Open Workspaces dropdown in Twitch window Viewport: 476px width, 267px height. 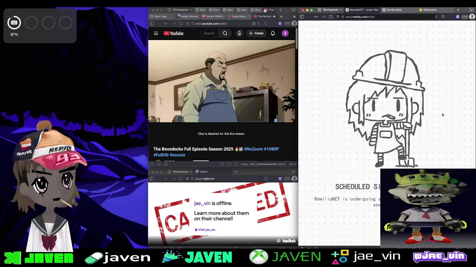[180, 172]
